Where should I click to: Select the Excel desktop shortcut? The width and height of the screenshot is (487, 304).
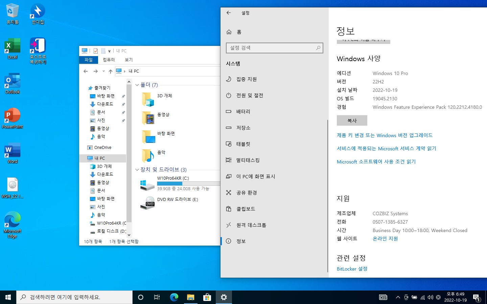pos(13,49)
